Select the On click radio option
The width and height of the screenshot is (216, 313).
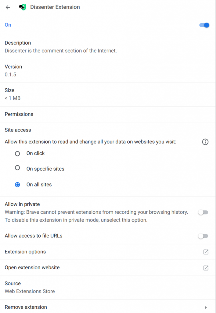[17, 153]
